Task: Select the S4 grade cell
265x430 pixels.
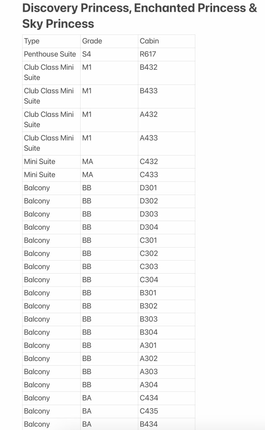Action: coord(87,54)
